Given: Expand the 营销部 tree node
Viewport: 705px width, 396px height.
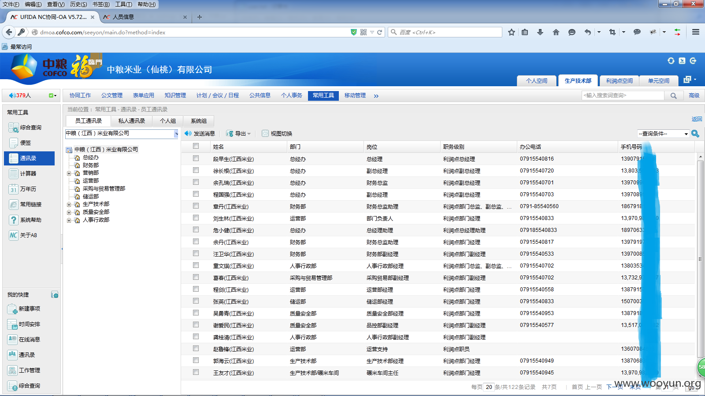Looking at the screenshot, I should [69, 173].
